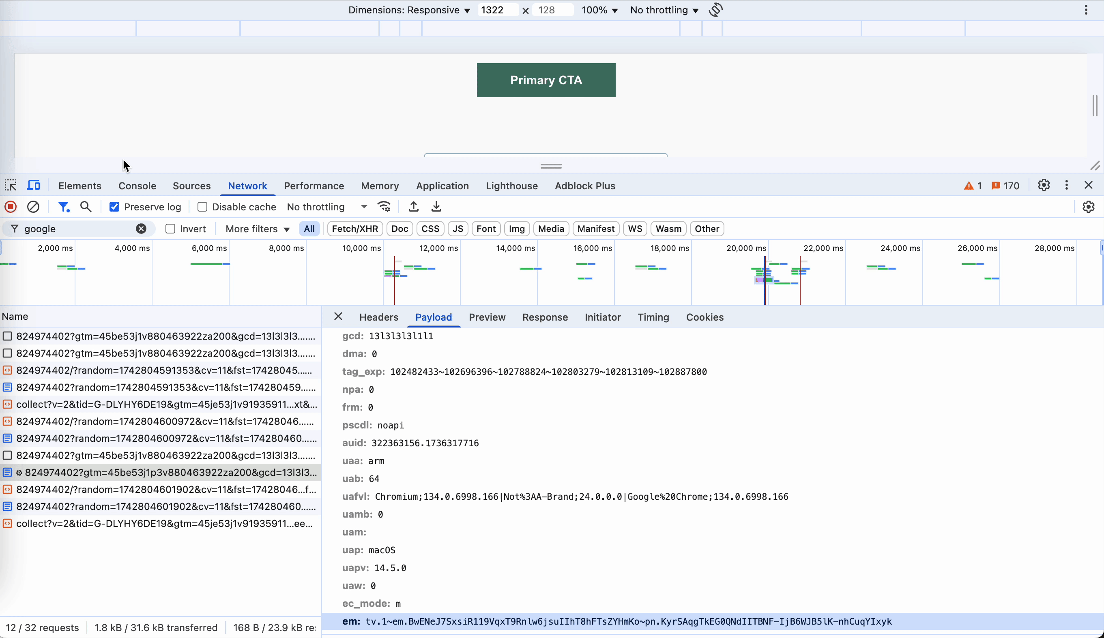Show request Preview tab

pos(487,317)
